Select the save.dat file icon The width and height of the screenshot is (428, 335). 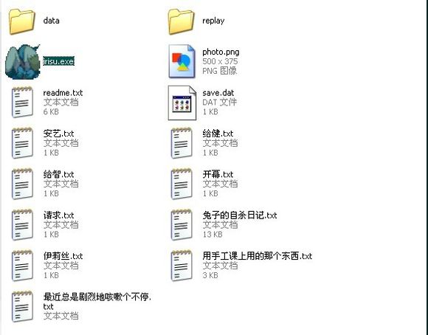tap(182, 103)
